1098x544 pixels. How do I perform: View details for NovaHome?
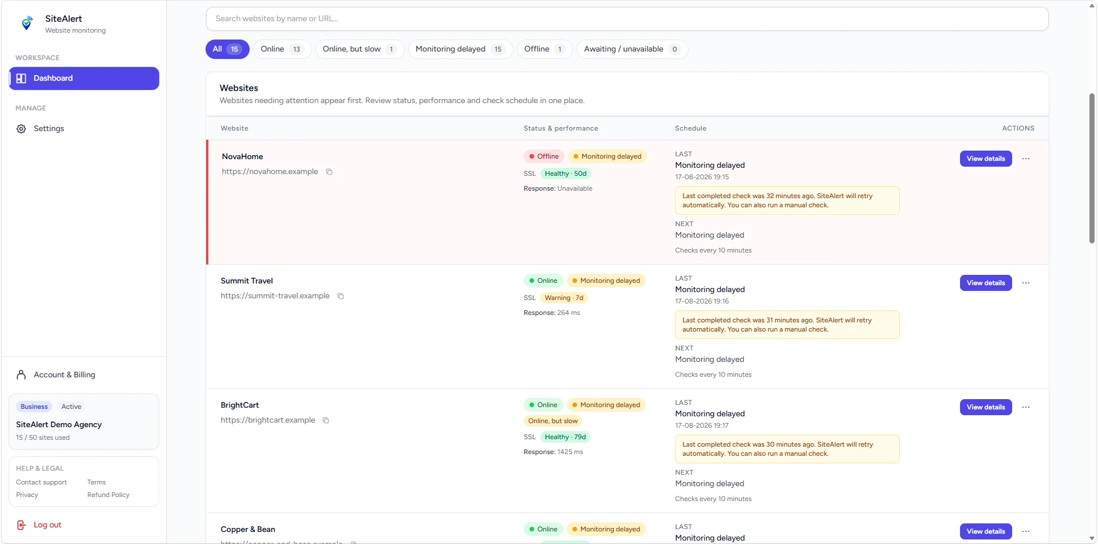tap(986, 159)
